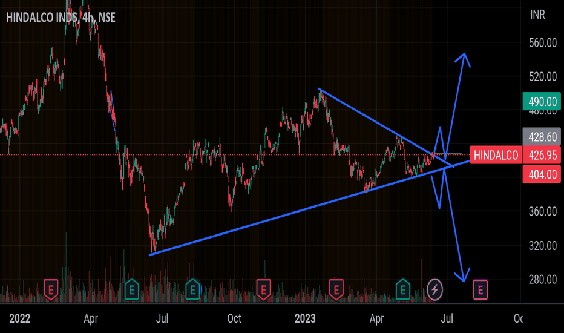This screenshot has height=333, width=564.
Task: Click the 520.00 price axis value
Action: (543, 76)
